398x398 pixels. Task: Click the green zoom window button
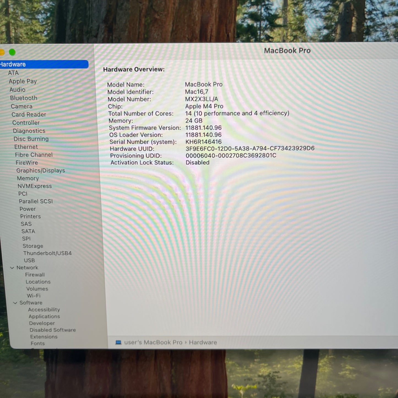(12, 52)
